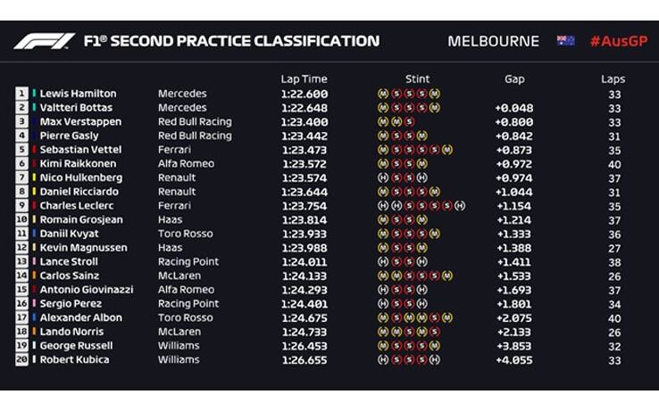
Task: Click the first tyre icon in Hulkenberg's stint
Action: (383, 177)
